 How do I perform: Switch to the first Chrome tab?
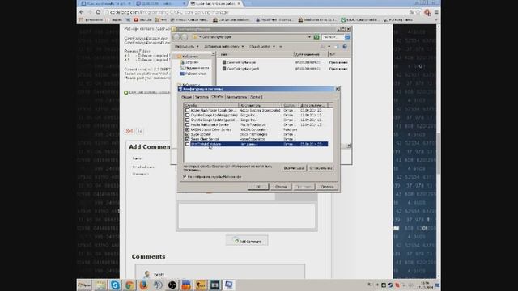coord(106,3)
